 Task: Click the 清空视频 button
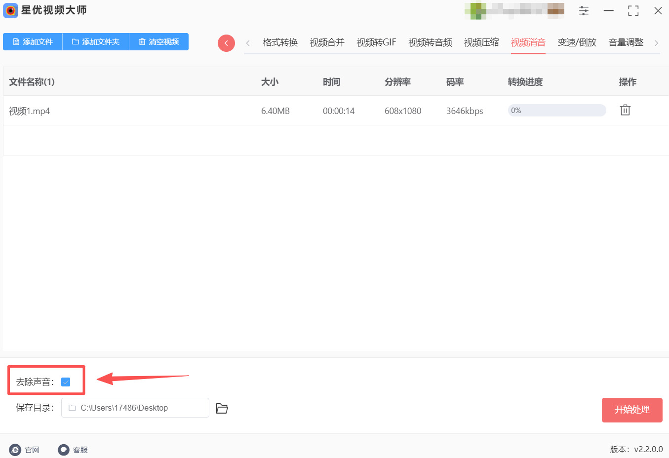coord(158,42)
